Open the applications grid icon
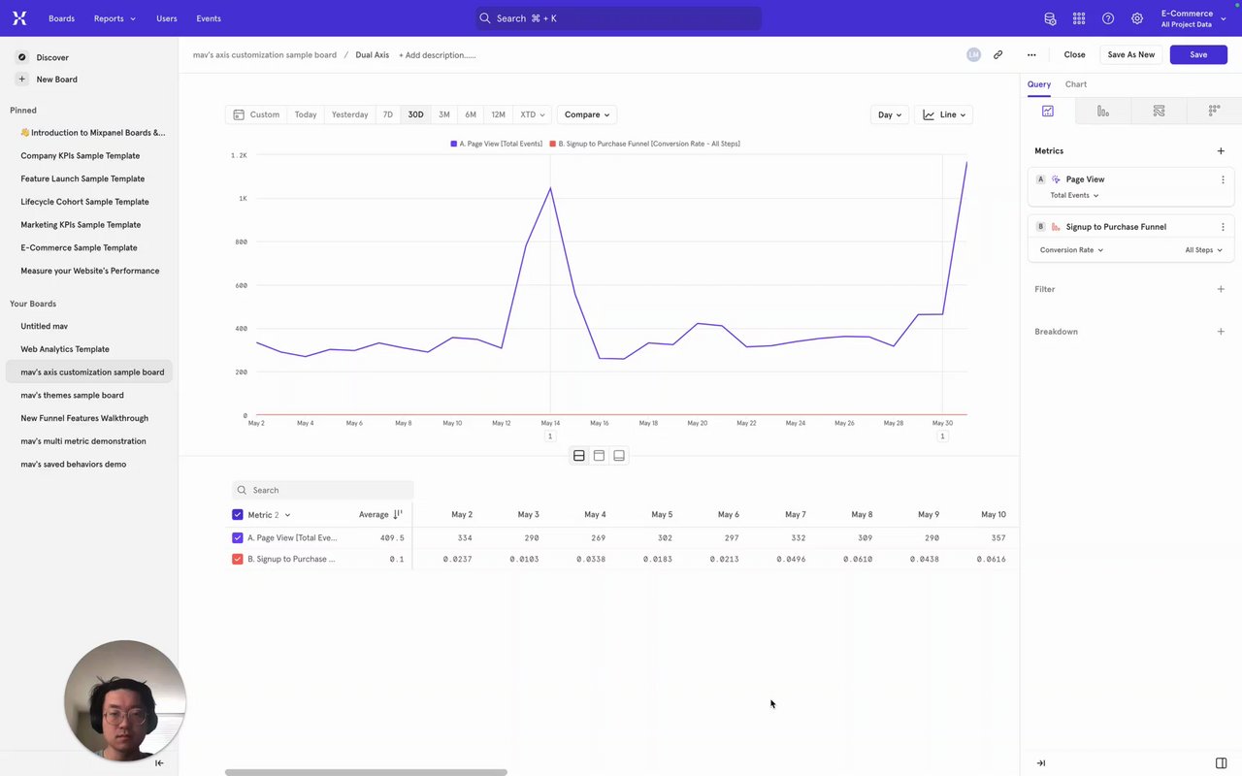Image resolution: width=1242 pixels, height=776 pixels. click(x=1079, y=18)
